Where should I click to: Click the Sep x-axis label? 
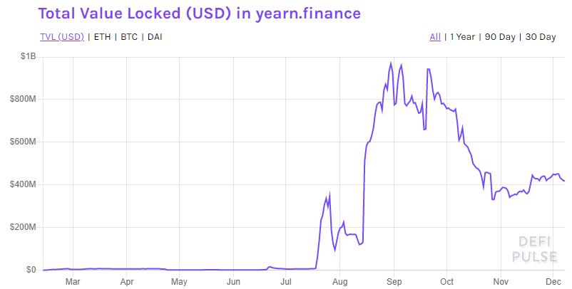pos(394,281)
